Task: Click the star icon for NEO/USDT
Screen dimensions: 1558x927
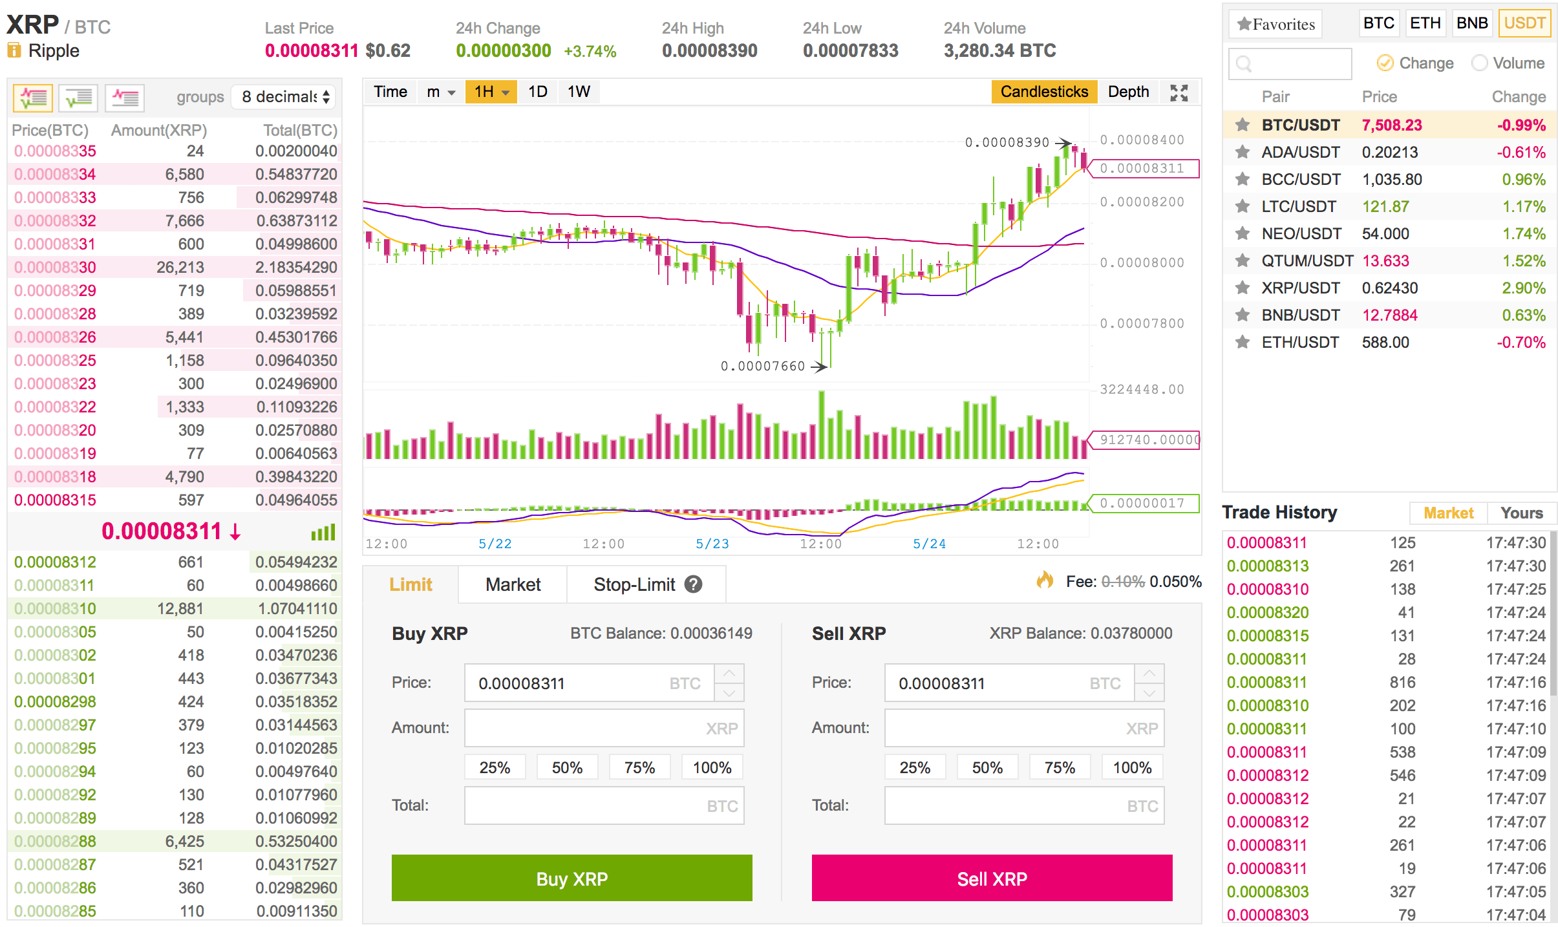Action: coord(1242,233)
